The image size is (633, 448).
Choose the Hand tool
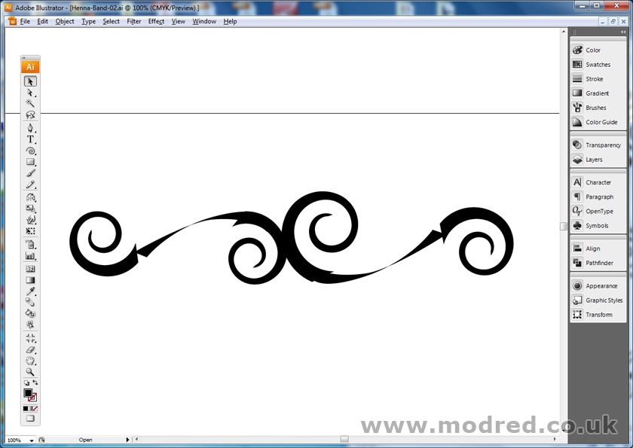point(31,361)
